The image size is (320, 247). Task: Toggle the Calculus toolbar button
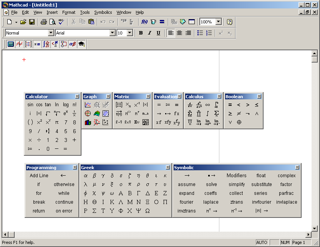(46, 44)
